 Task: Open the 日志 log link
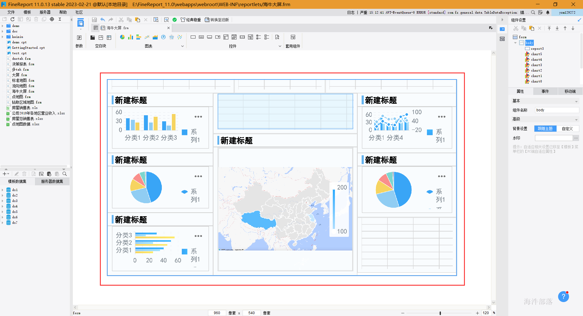click(x=351, y=12)
